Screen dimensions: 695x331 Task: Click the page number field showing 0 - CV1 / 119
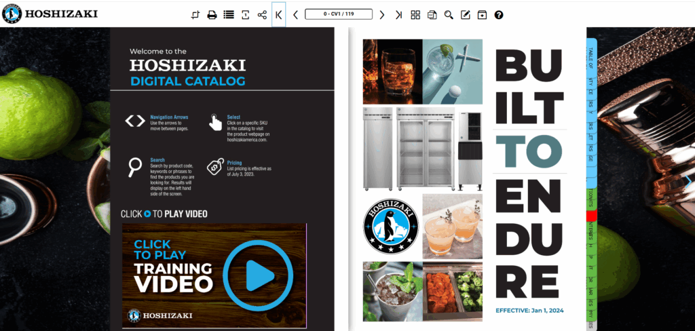tap(339, 14)
